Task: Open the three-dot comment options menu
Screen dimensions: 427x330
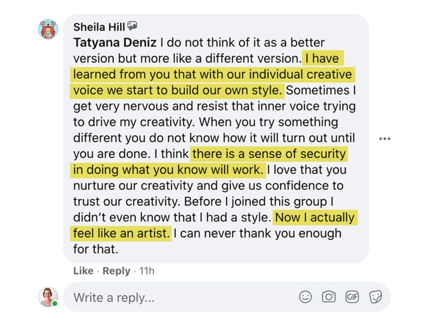Action: pos(384,139)
